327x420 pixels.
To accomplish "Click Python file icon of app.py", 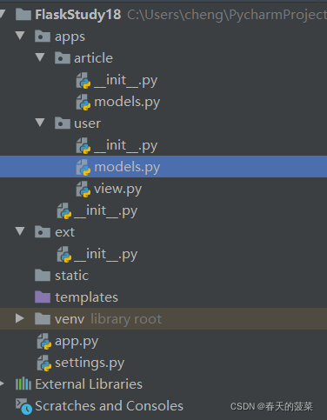I will point(44,341).
